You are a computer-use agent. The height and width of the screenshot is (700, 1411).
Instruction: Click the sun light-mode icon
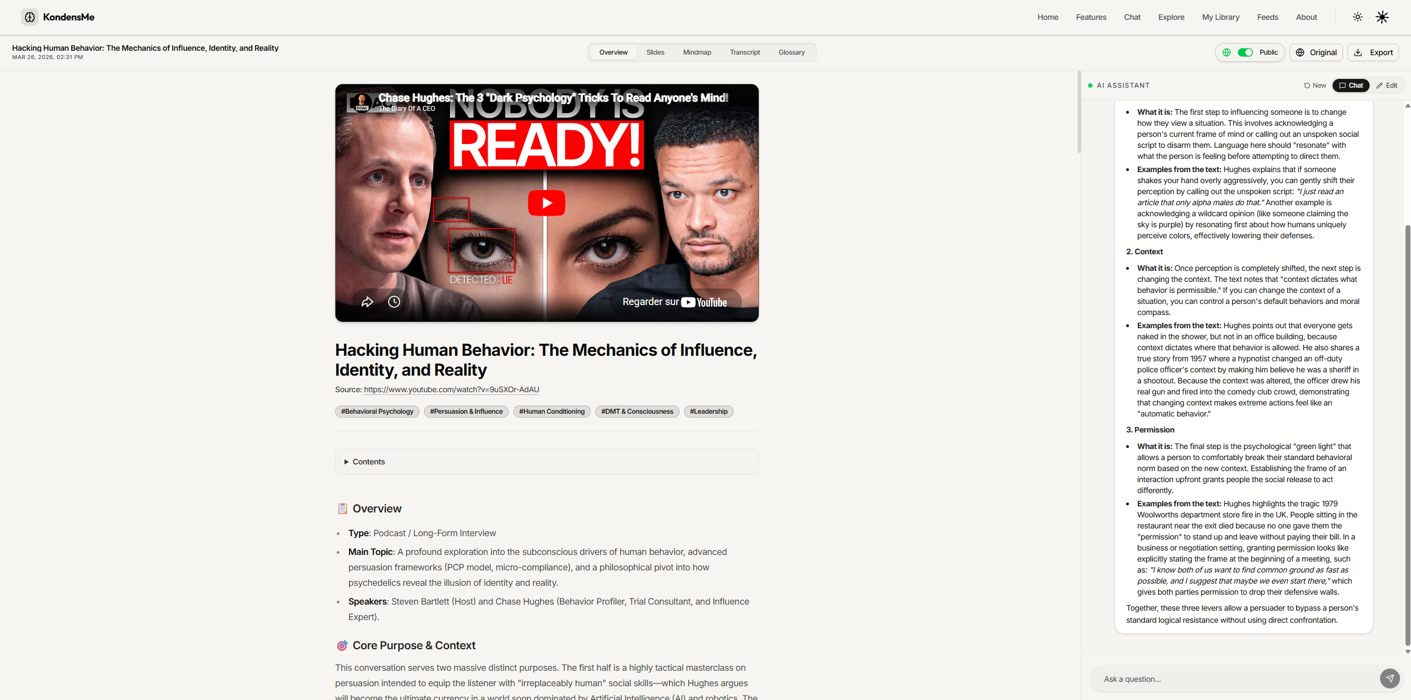point(1357,17)
